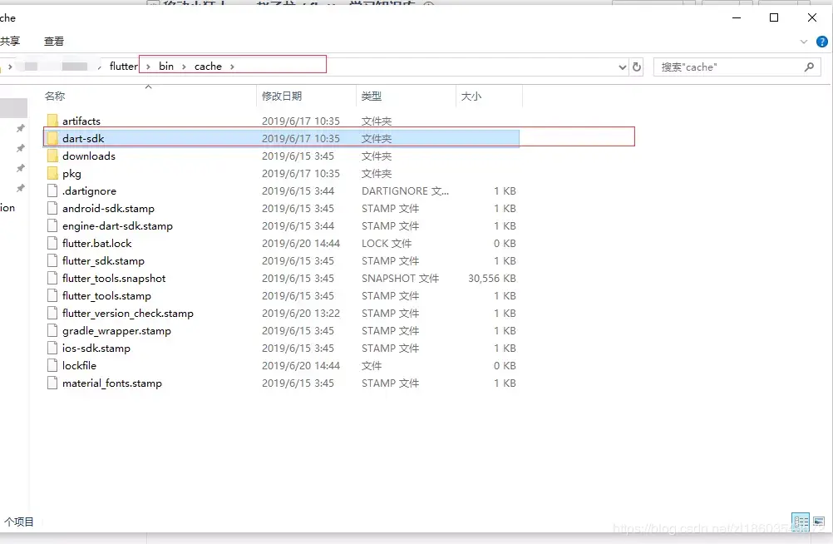The width and height of the screenshot is (833, 544).
Task: Click the flutter.bat.lock file icon
Action: coord(52,243)
